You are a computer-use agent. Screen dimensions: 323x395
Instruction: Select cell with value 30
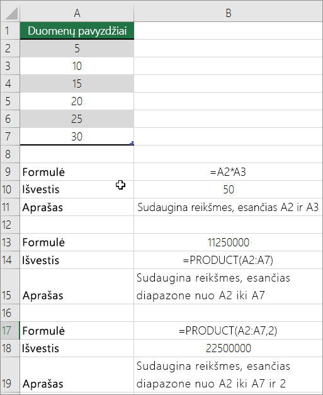77,137
